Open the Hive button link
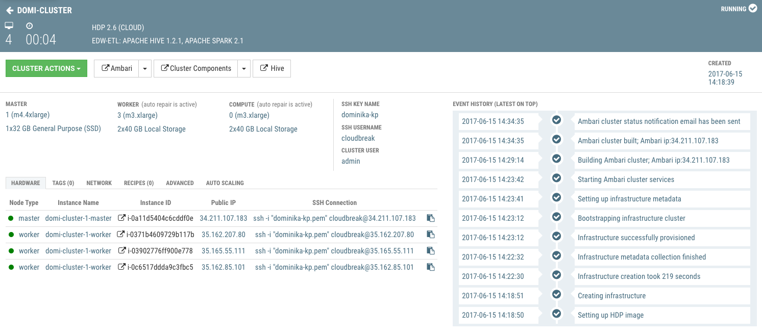Viewport: 762px width, 336px height. (272, 68)
